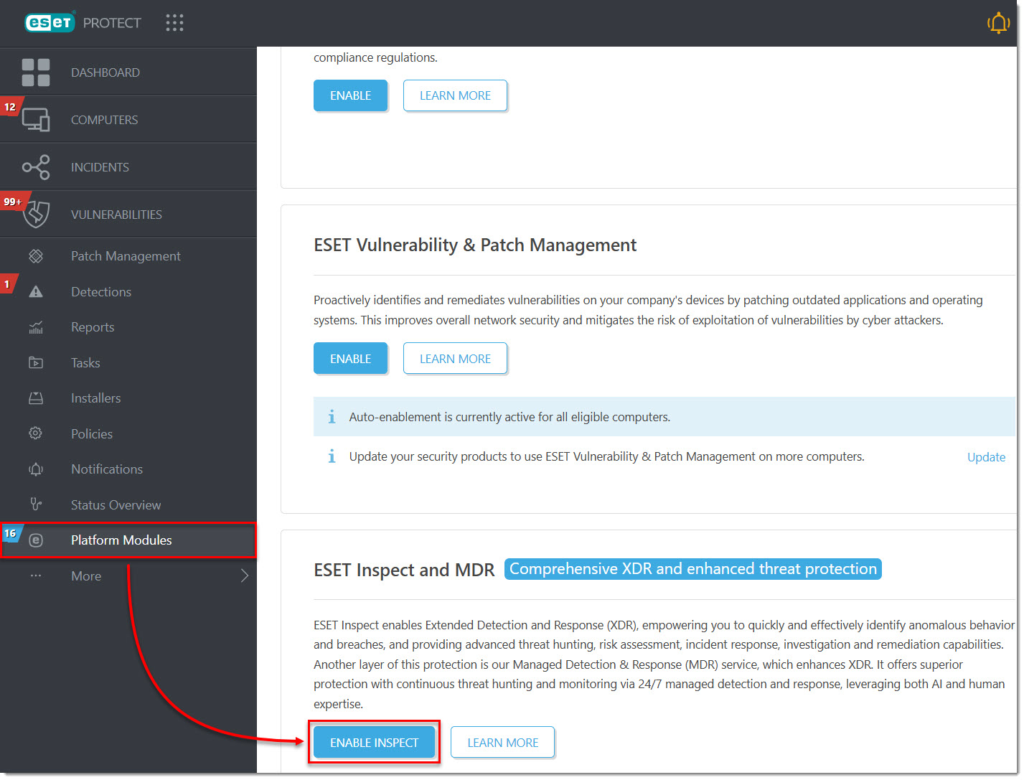Image resolution: width=1024 pixels, height=780 pixels.
Task: Click LEARN MORE for ESET Inspect and MDR
Action: (502, 743)
